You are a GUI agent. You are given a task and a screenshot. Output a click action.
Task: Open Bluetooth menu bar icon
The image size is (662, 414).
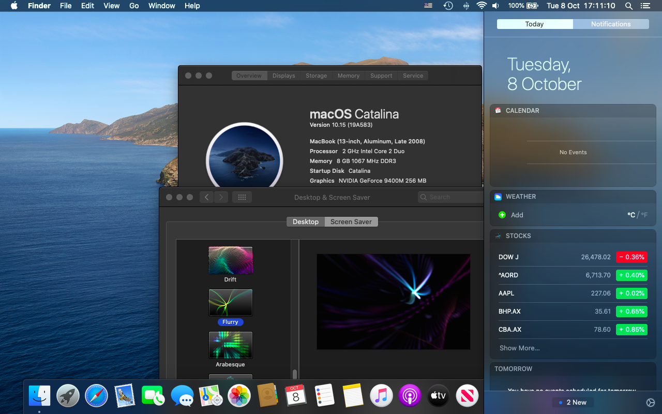click(466, 6)
